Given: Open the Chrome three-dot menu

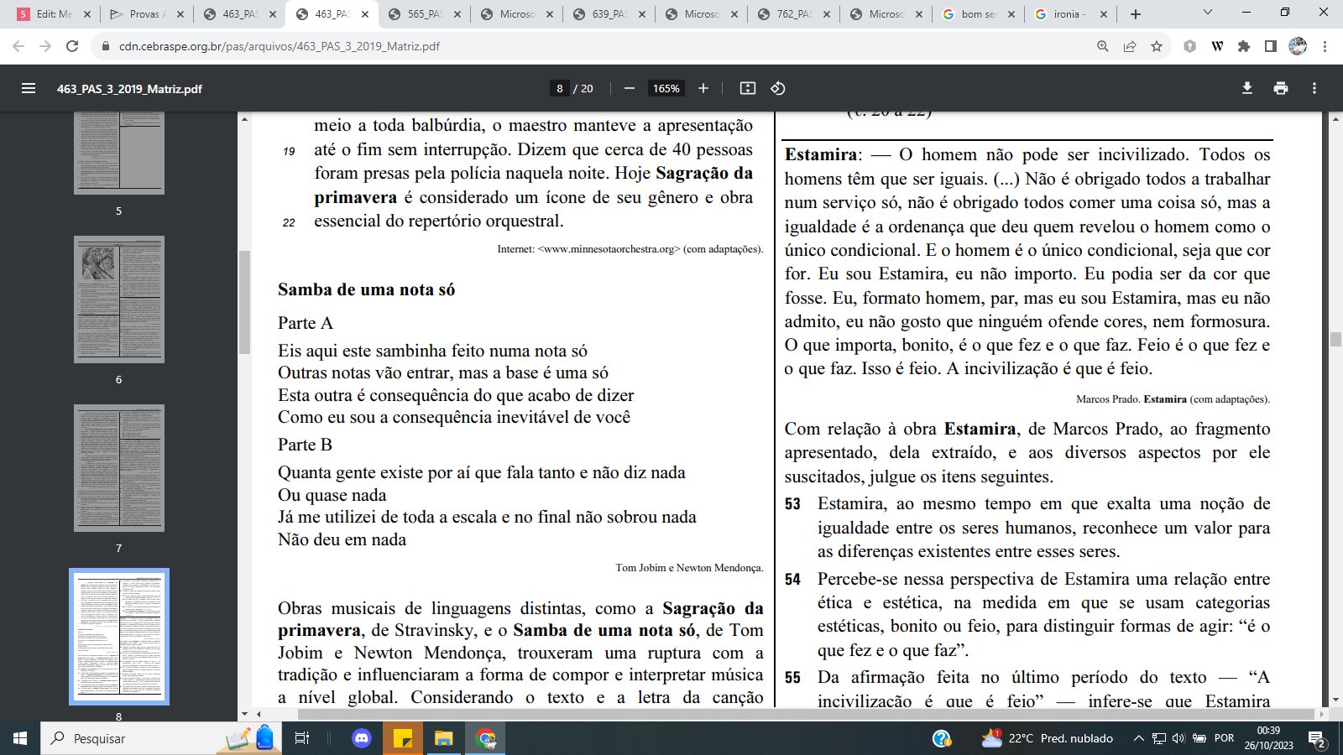Looking at the screenshot, I should pos(1325,46).
